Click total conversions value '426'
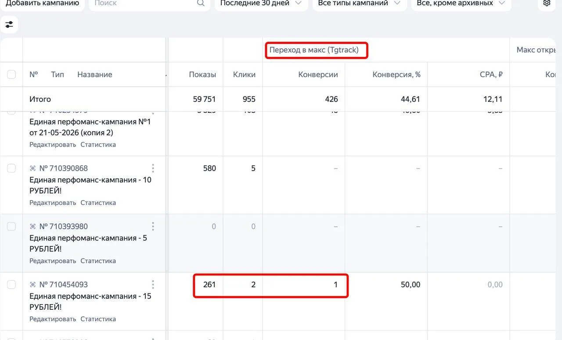 [x=331, y=99]
